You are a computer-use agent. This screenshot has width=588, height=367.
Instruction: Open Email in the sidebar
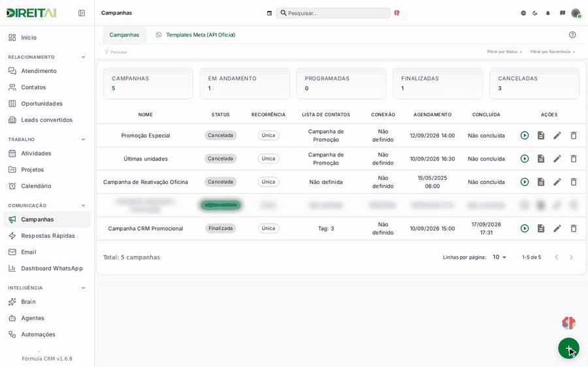[47, 252]
